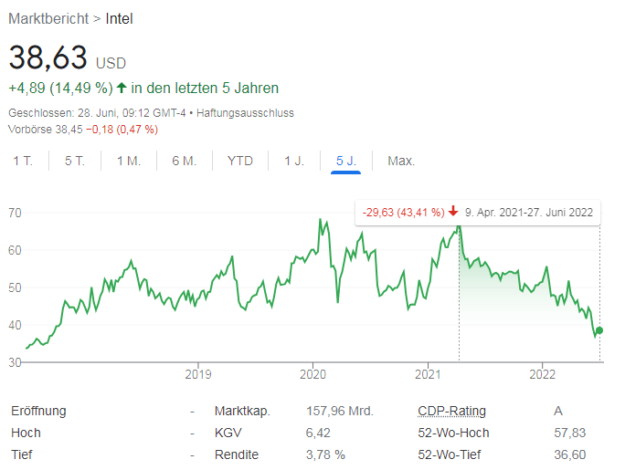This screenshot has height=470, width=625.
Task: Switch chart to 1 M. range
Action: coord(129,161)
